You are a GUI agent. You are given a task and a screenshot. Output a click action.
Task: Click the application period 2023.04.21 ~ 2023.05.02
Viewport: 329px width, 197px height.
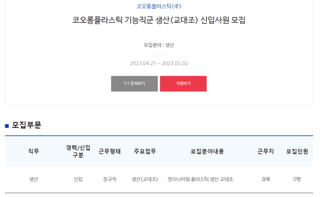click(x=159, y=63)
